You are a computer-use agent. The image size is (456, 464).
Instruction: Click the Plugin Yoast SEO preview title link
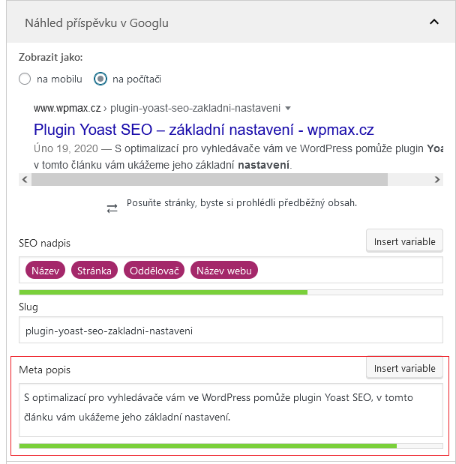coord(203,129)
